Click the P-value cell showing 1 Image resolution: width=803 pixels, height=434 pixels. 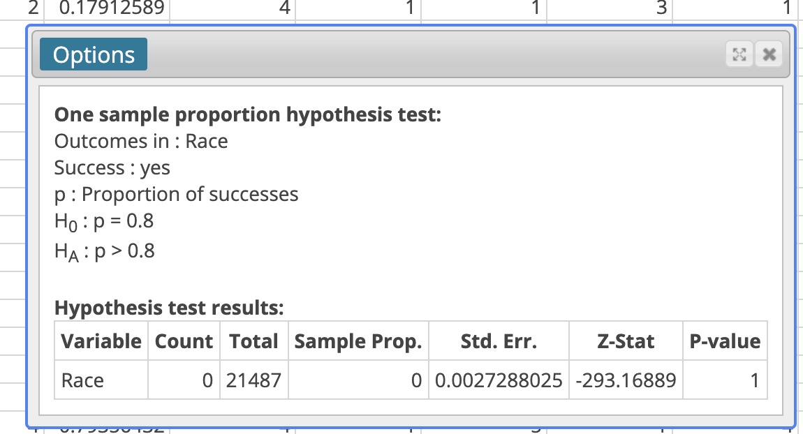point(725,380)
